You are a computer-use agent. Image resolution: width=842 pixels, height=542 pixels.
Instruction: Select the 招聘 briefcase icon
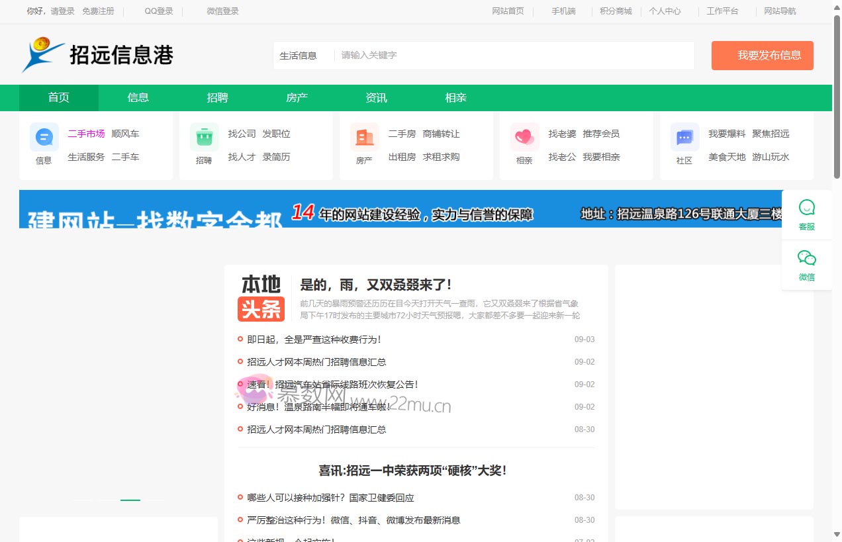pyautogui.click(x=205, y=136)
